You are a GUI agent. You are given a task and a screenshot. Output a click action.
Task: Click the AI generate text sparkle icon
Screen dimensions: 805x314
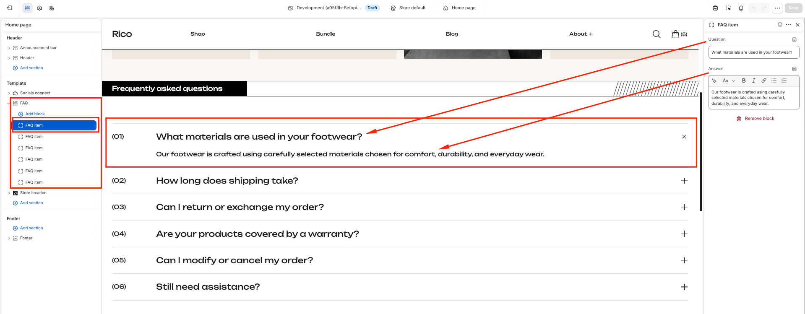(x=714, y=80)
